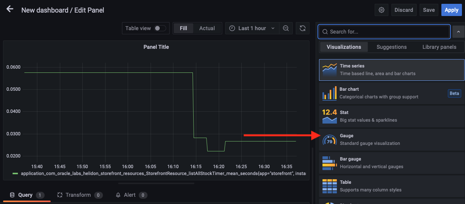Screen dimensions: 465x204
Task: Click the legend series name text
Action: [163, 173]
